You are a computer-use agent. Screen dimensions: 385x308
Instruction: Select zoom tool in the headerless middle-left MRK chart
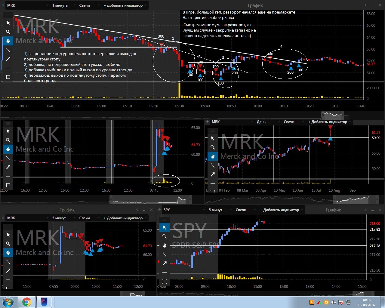click(x=8, y=140)
